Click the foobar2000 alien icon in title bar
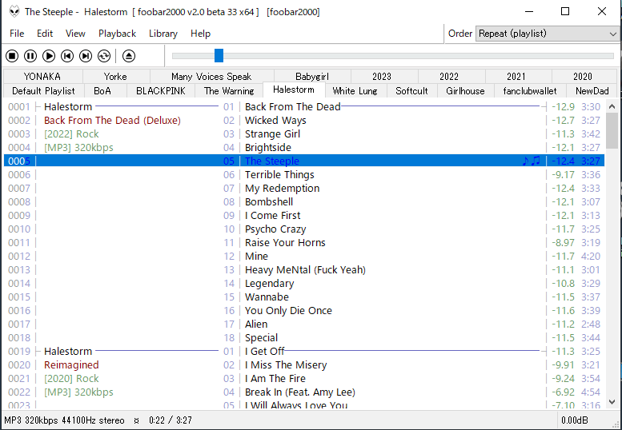 [x=14, y=11]
